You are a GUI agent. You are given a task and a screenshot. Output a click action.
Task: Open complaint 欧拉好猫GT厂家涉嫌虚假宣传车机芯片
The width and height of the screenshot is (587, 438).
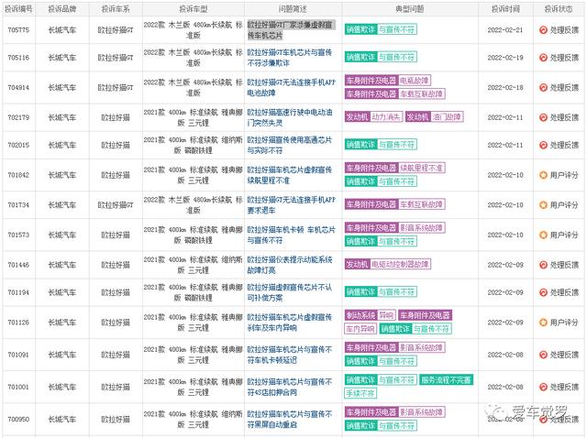292,30
